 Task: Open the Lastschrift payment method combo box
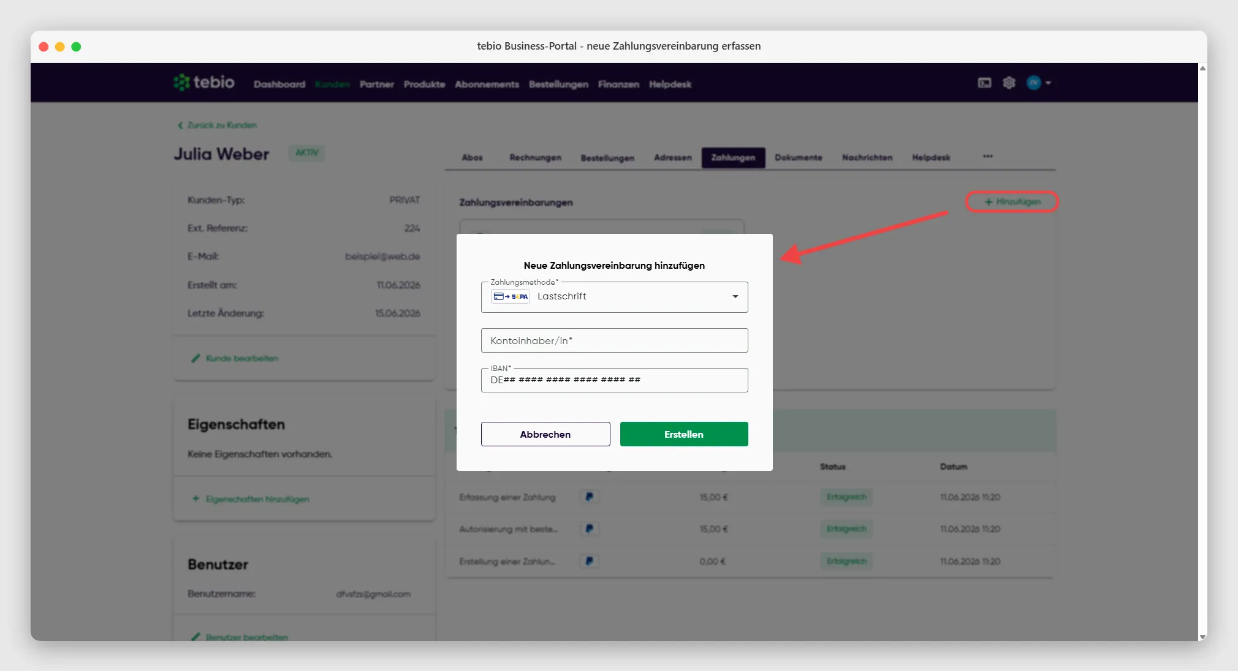pos(614,297)
